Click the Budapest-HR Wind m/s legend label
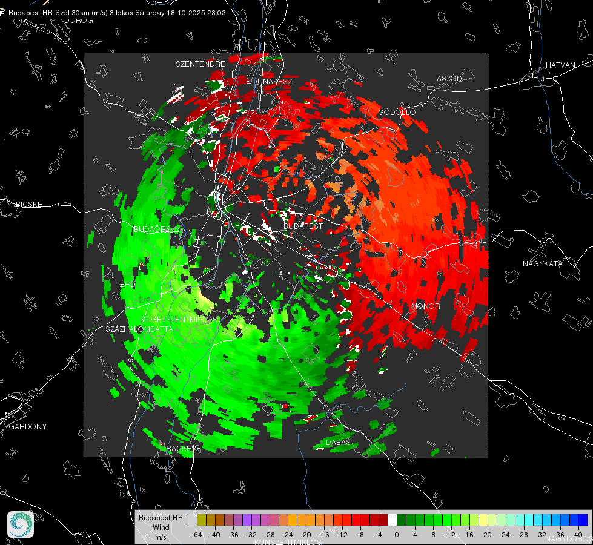 [x=161, y=527]
